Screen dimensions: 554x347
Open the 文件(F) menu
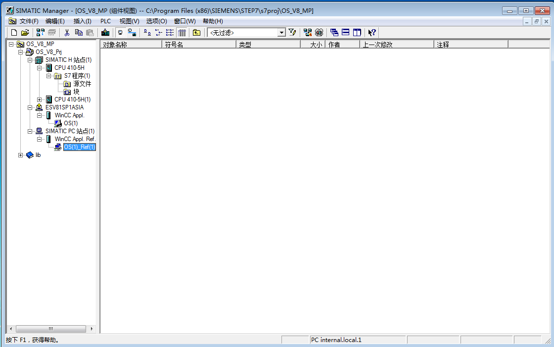[x=29, y=21]
